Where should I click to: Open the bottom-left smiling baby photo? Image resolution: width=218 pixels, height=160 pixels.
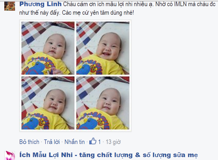[x=48, y=103]
